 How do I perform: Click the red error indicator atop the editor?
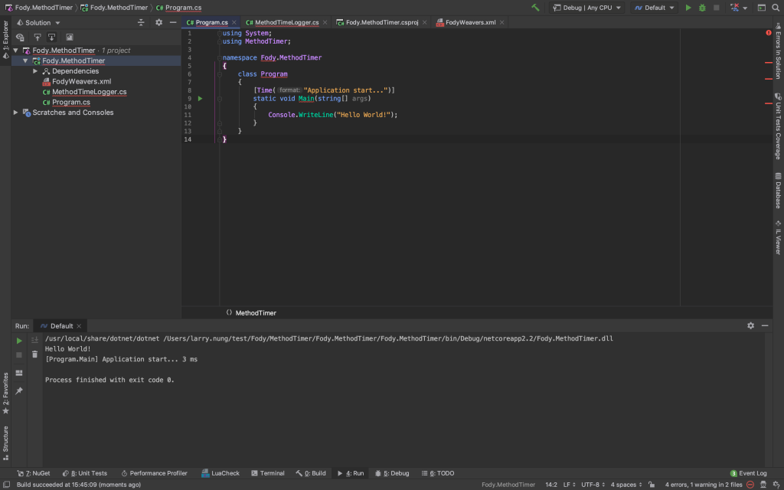(769, 33)
